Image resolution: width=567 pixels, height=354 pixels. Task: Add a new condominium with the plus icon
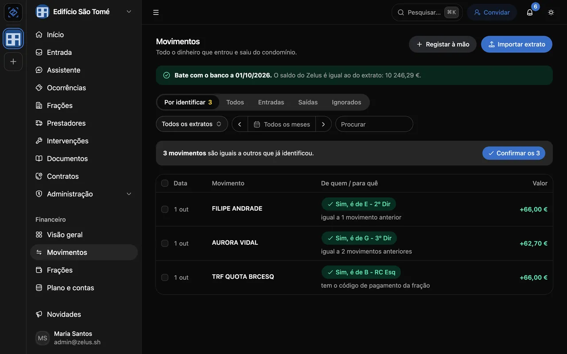[13, 62]
